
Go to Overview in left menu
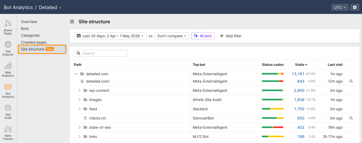(x=29, y=22)
